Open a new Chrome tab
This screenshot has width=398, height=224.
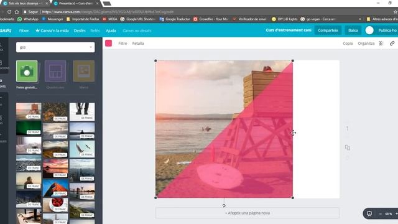pyautogui.click(x=107, y=4)
